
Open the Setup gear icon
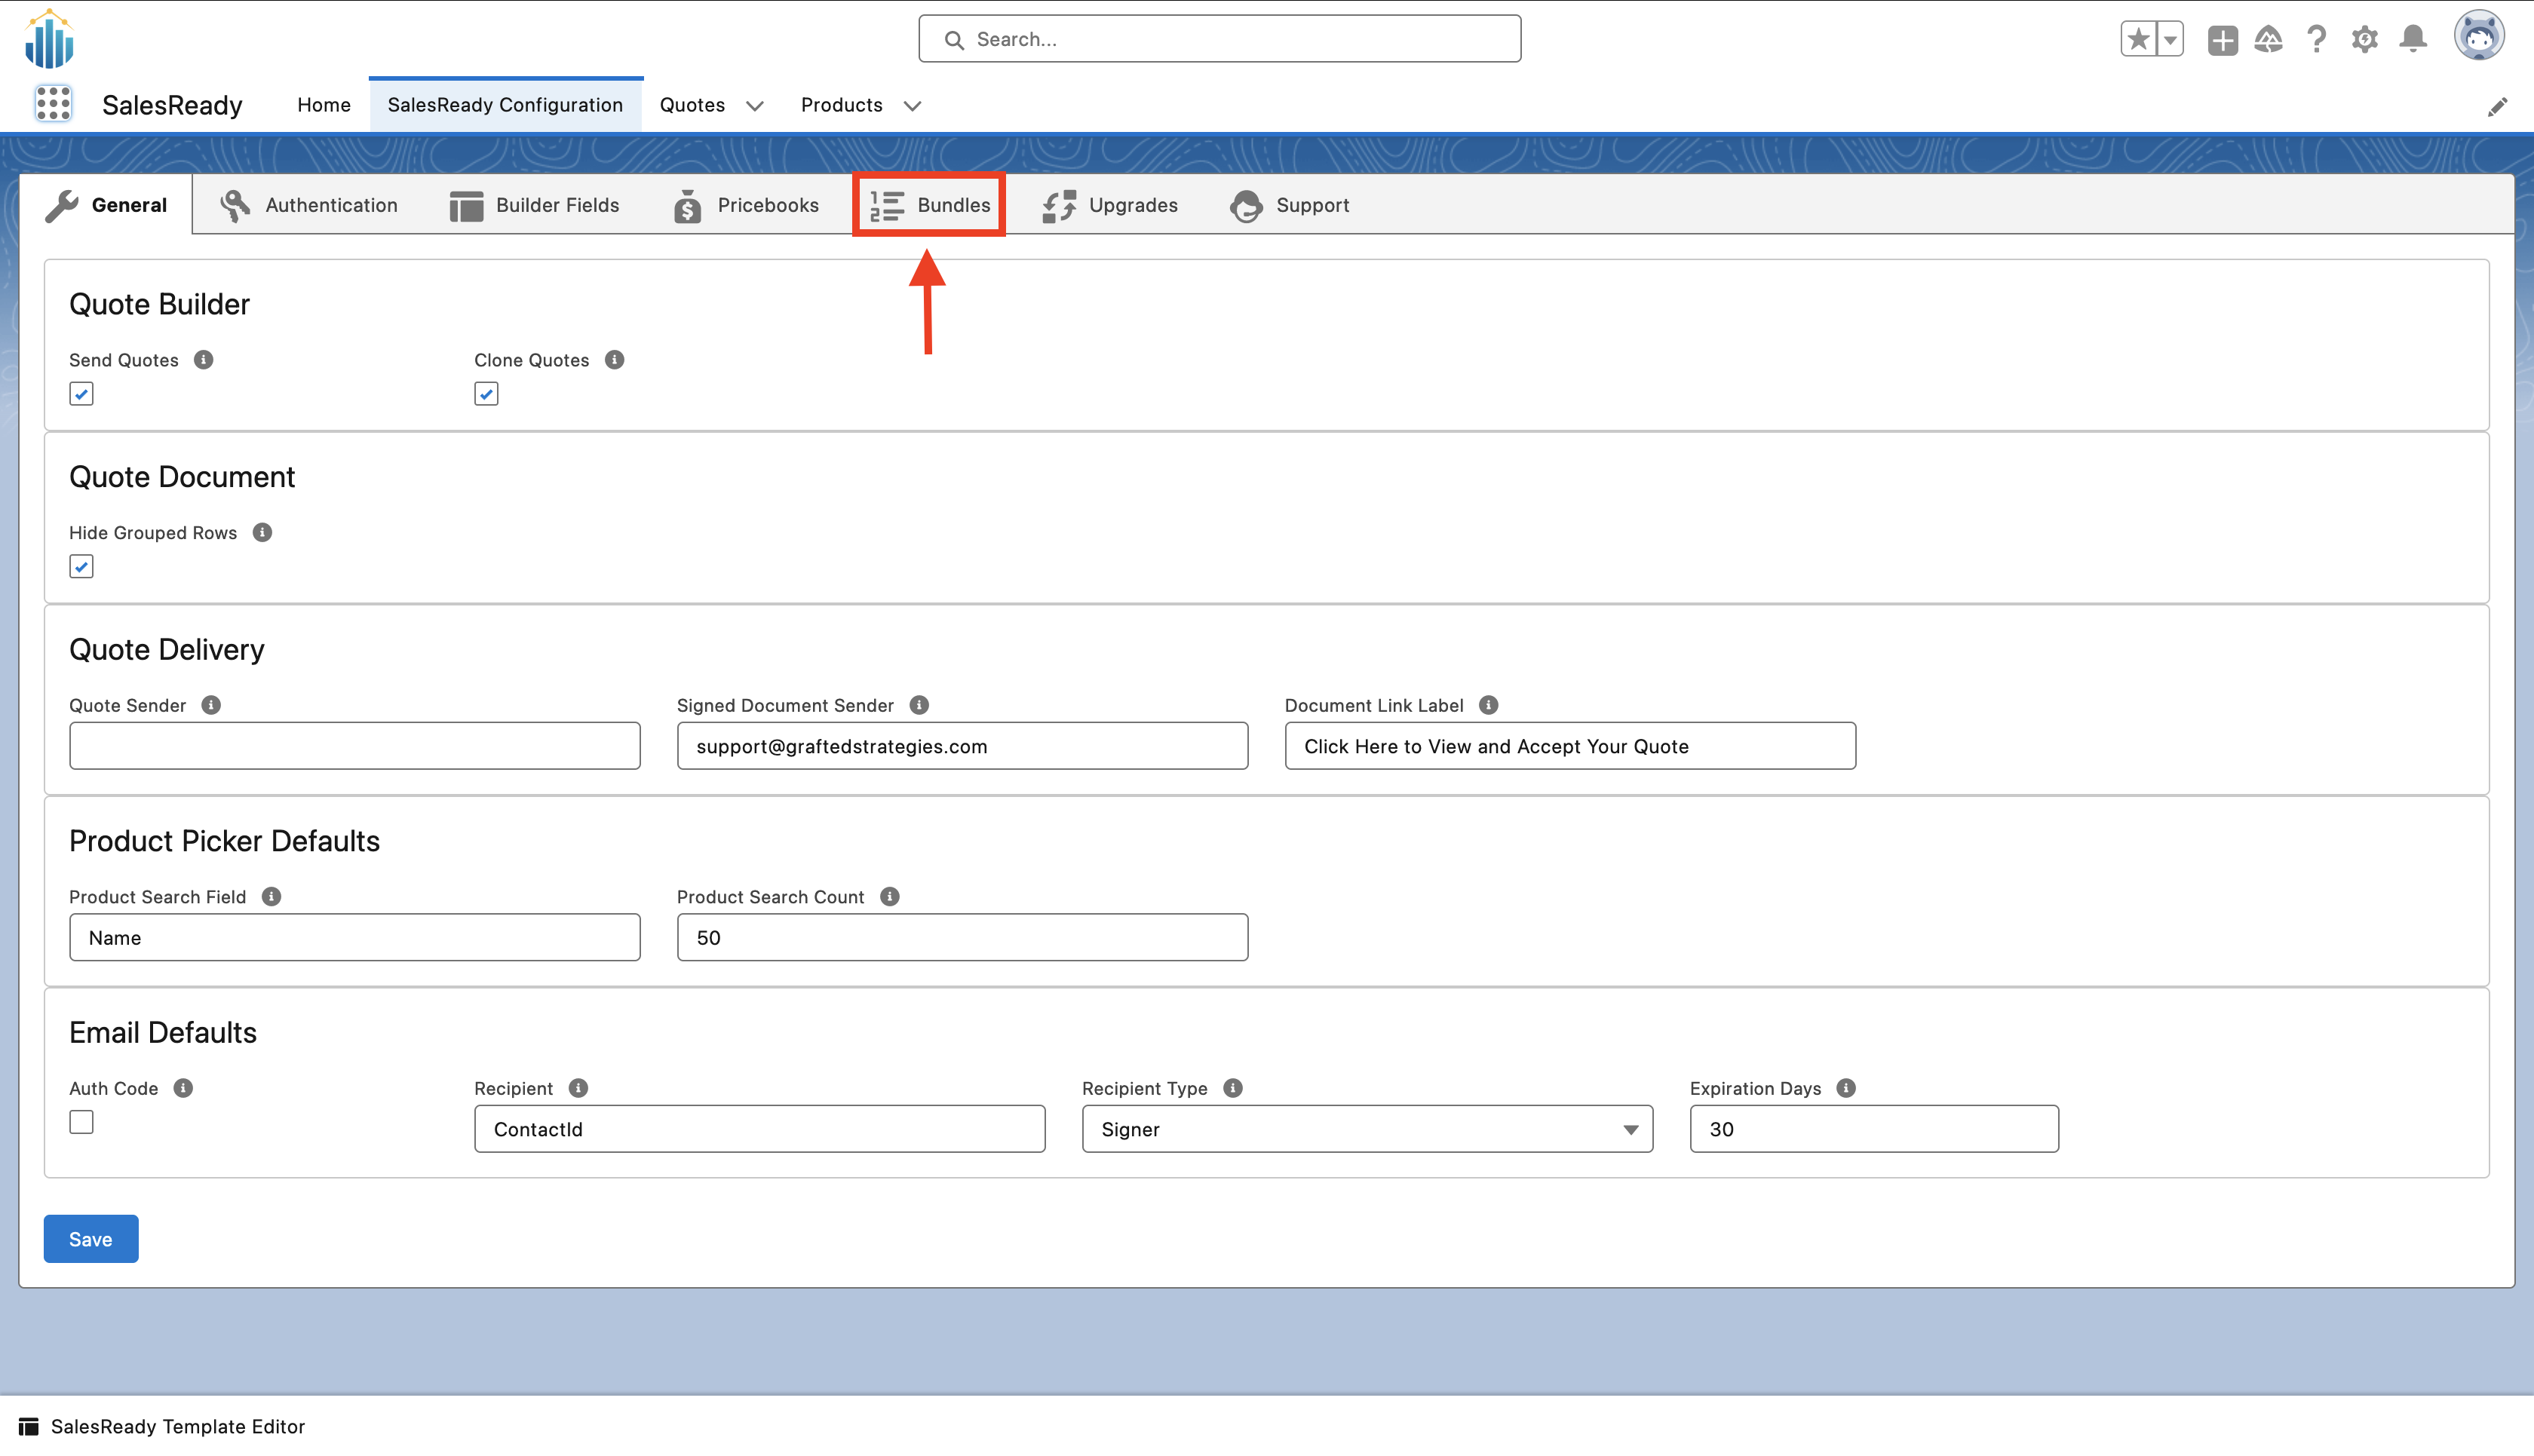tap(2364, 39)
